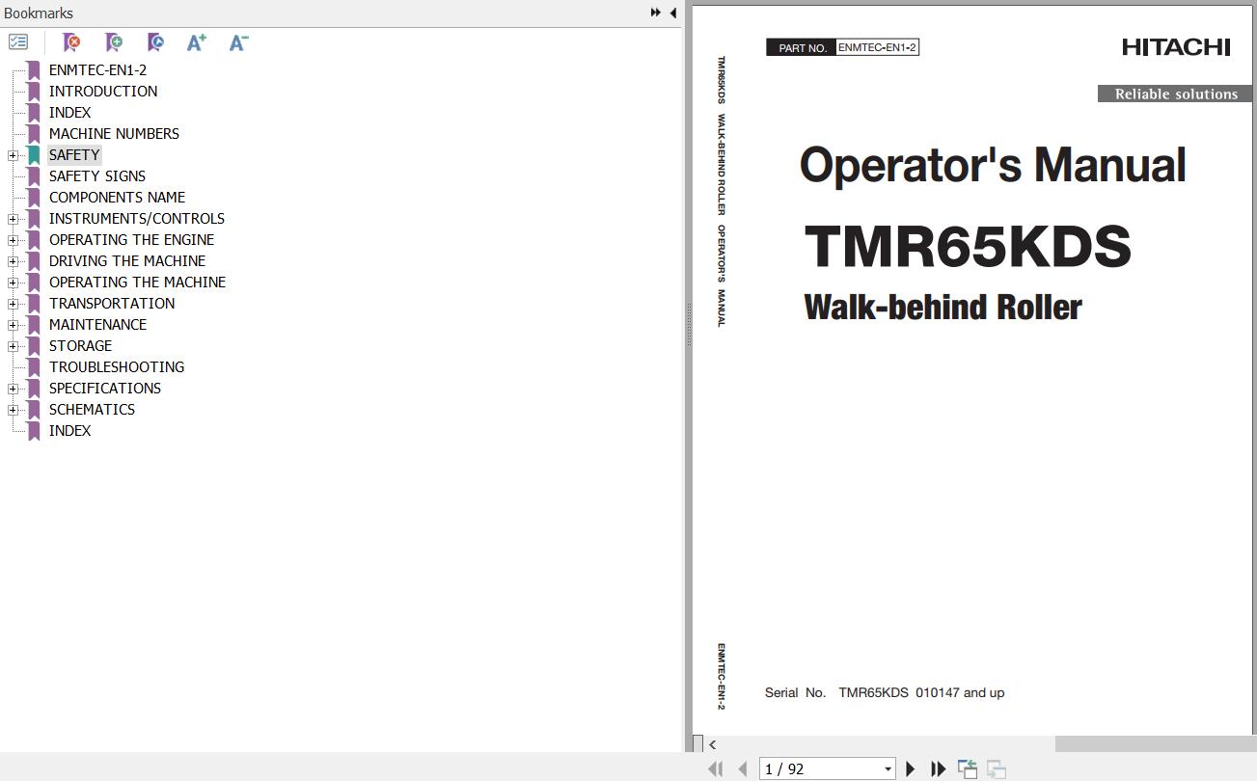Advance to the next page
The image size is (1257, 781).
click(x=910, y=768)
